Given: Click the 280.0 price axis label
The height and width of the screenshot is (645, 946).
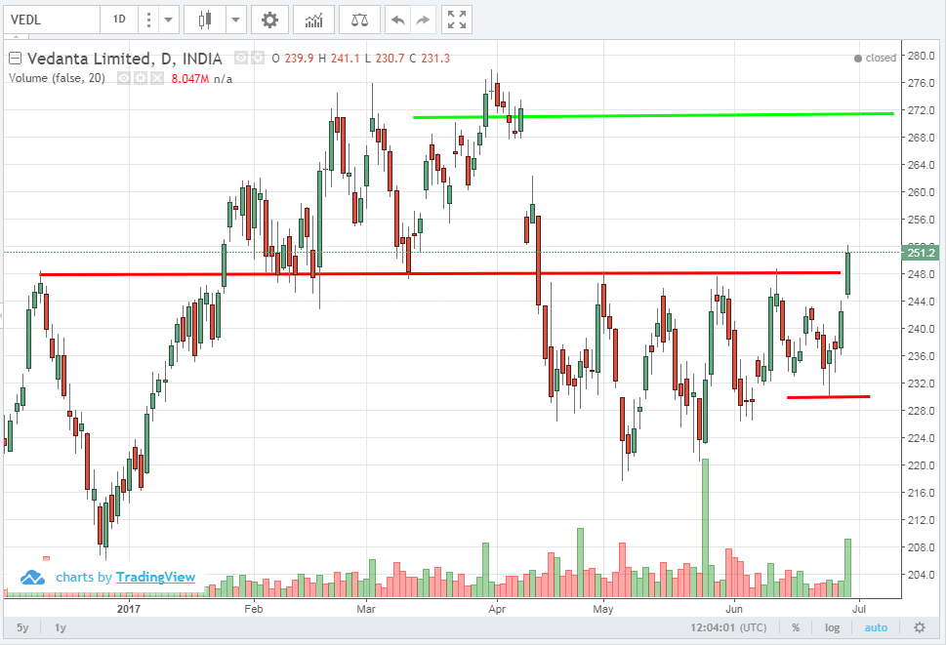Looking at the screenshot, I should [x=921, y=56].
